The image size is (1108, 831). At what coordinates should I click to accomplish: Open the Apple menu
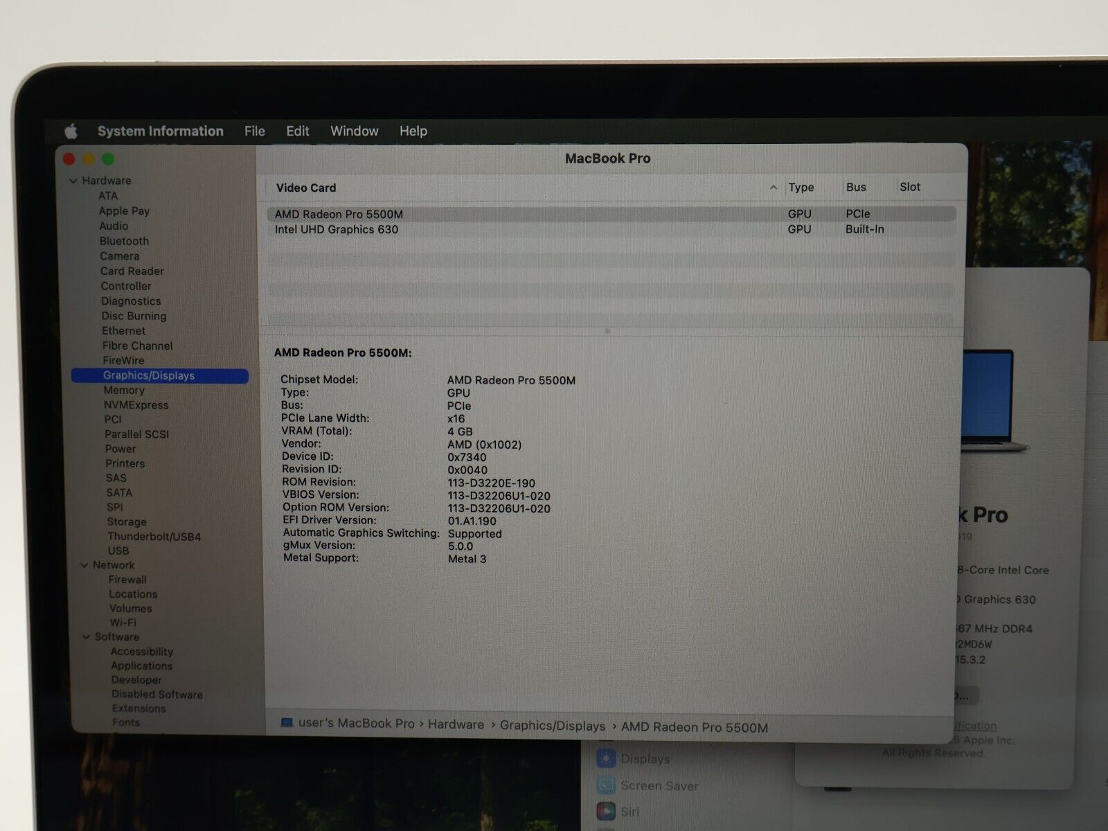71,131
